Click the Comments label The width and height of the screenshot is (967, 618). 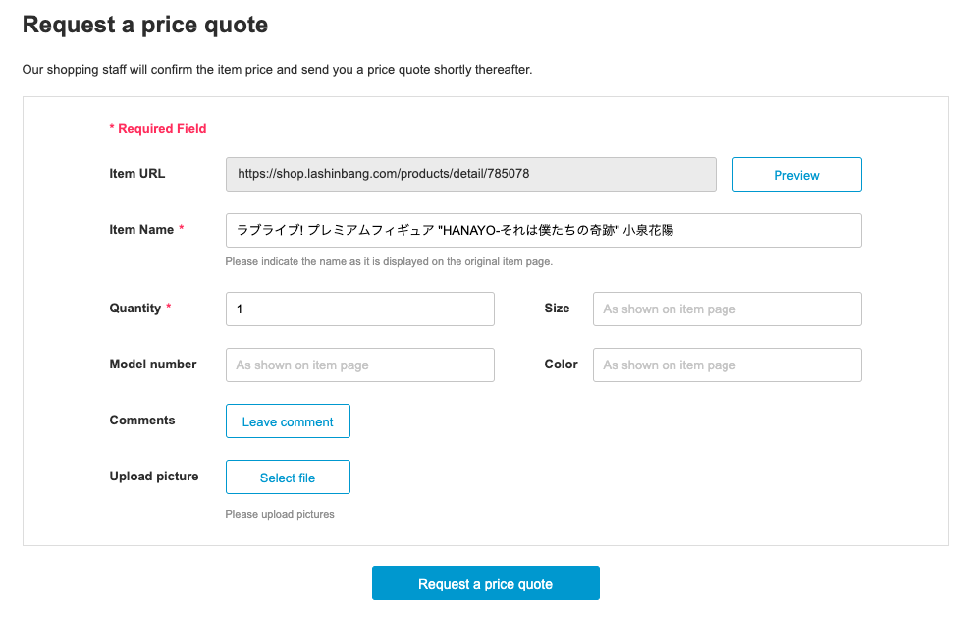click(142, 420)
